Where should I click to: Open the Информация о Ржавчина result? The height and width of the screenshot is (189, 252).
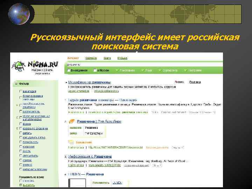coord(90,156)
